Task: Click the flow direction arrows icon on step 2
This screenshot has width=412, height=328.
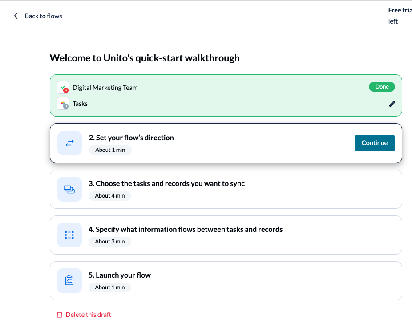Action: [x=69, y=143]
